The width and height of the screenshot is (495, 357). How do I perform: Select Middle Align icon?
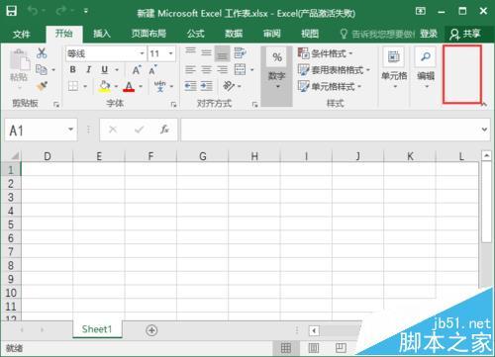[x=207, y=52]
